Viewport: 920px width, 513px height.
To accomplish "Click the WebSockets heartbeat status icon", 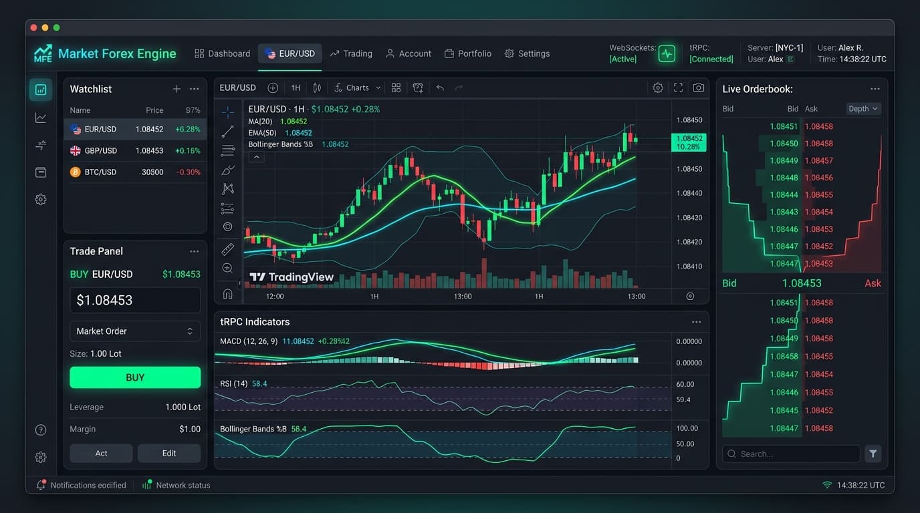I will tap(667, 53).
